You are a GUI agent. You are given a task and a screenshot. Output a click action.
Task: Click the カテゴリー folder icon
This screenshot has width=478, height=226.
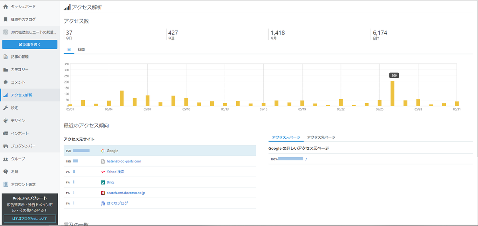(6, 70)
